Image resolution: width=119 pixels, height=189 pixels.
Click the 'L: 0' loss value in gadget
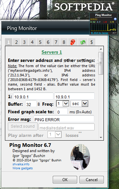point(105,22)
